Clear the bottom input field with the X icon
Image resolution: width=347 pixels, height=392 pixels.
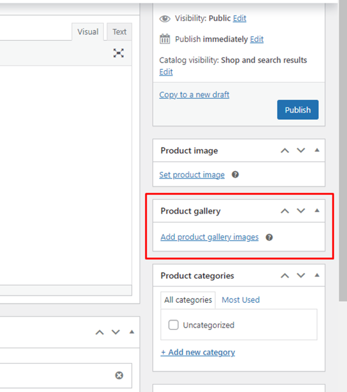tap(119, 376)
